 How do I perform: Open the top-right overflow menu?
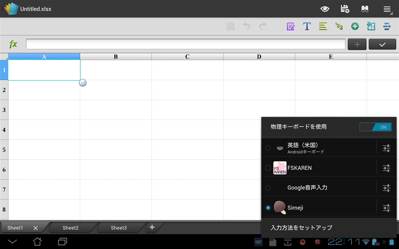click(387, 9)
